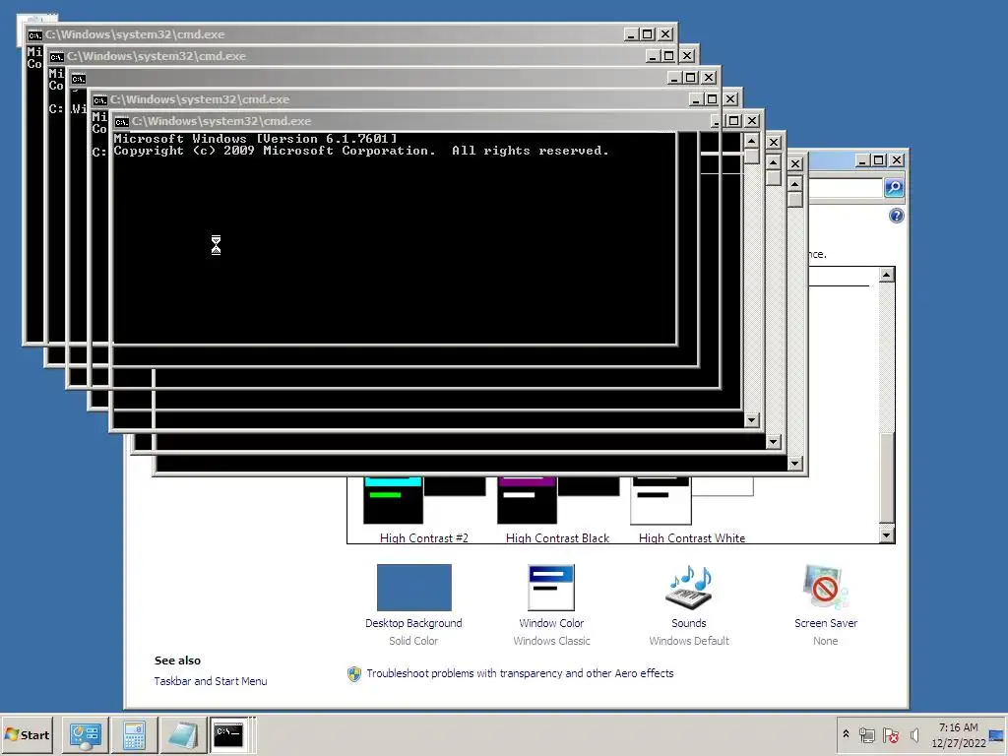Click the Personalization search magnifier button
This screenshot has height=756, width=1008.
[894, 188]
